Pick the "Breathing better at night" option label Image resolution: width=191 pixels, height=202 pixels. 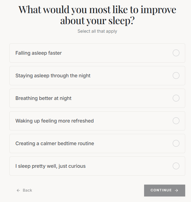point(43,98)
